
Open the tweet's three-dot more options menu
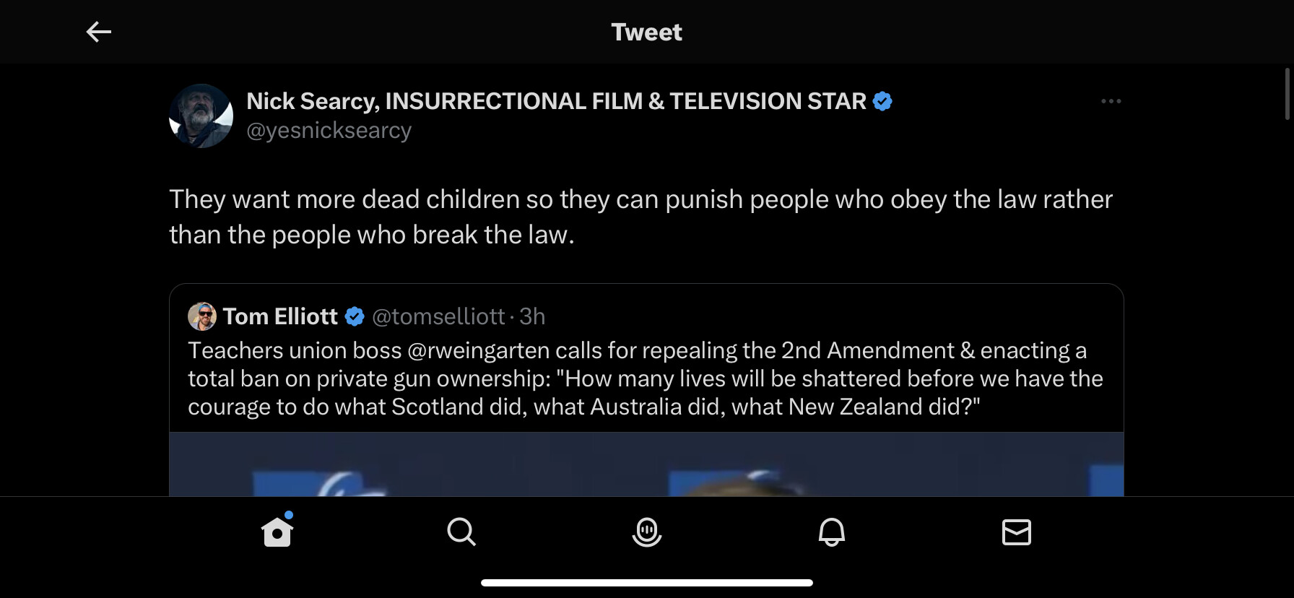point(1111,101)
